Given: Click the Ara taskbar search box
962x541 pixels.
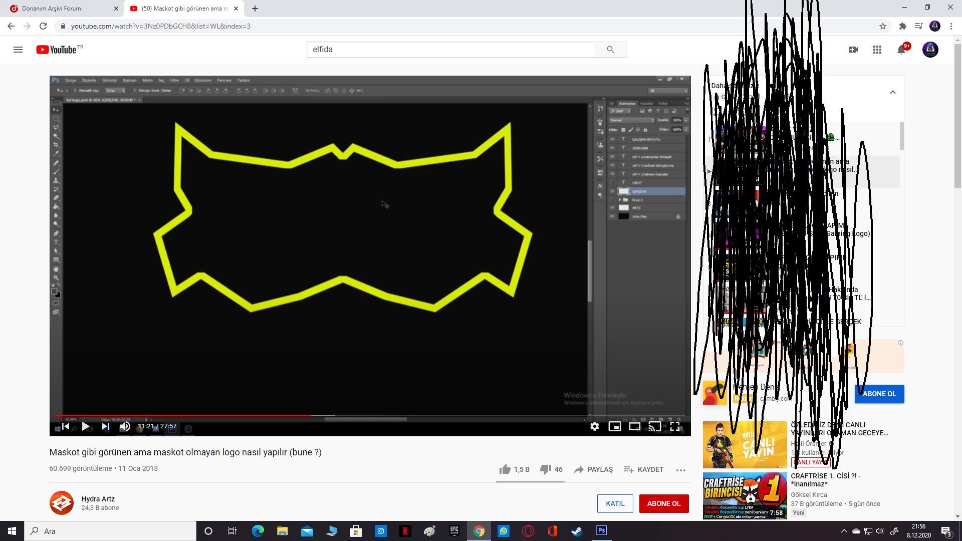Looking at the screenshot, I should tap(110, 531).
